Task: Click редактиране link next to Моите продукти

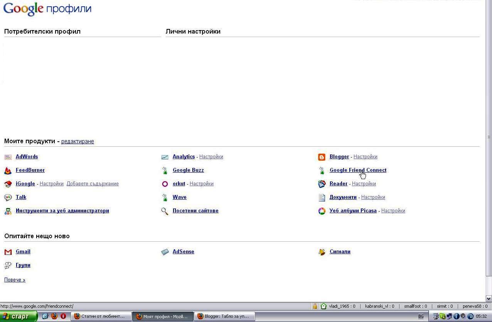Action: (78, 141)
